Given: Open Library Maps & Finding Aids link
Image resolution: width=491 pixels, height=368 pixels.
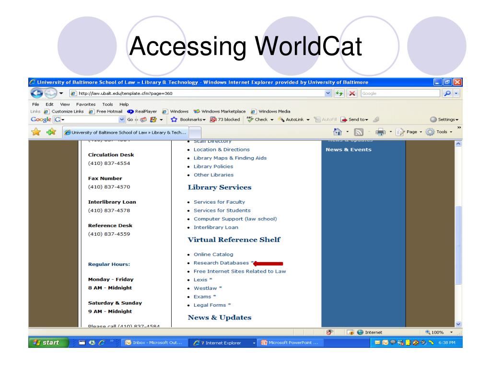Looking at the screenshot, I should 230,158.
